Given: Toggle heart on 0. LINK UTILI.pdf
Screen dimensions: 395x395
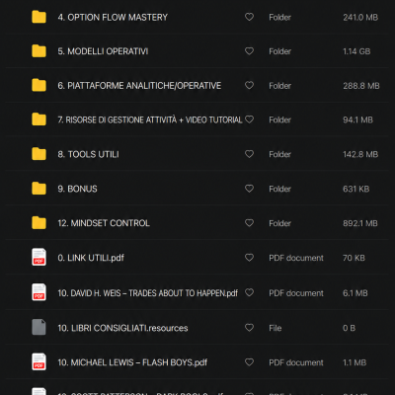Looking at the screenshot, I should point(249,257).
